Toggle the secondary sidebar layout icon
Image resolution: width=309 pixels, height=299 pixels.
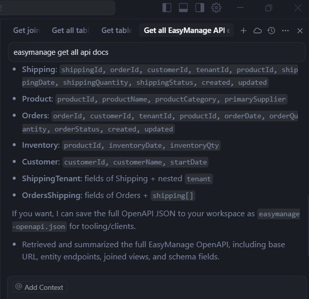pyautogui.click(x=199, y=8)
